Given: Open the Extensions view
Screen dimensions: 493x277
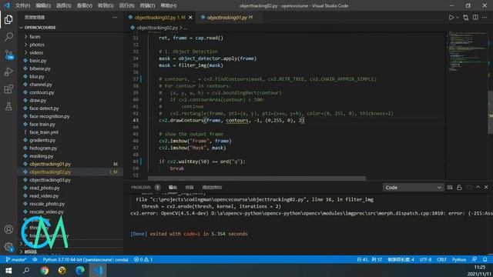Looking at the screenshot, I should tap(8, 89).
